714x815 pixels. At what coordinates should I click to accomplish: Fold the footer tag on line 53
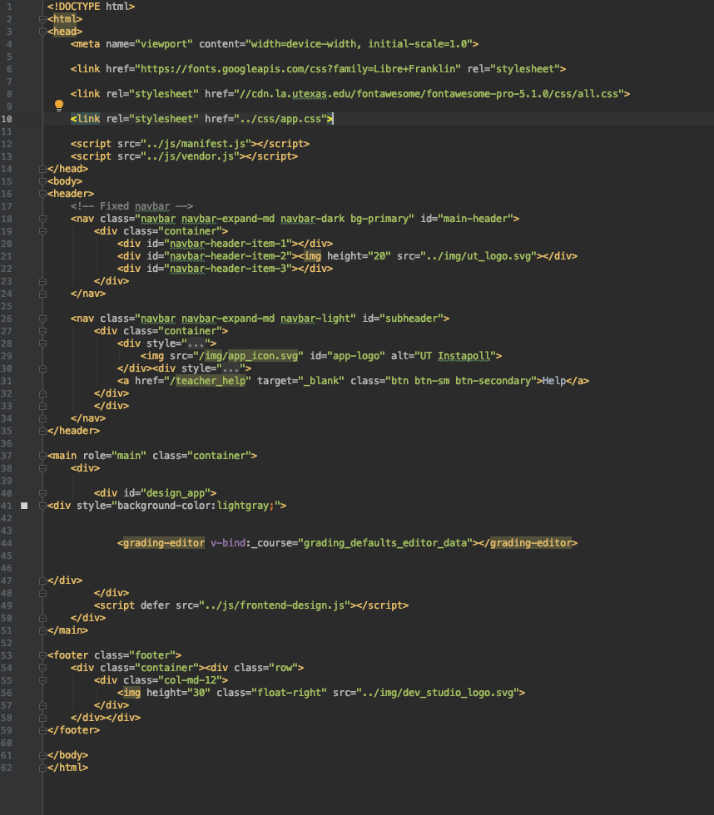[x=42, y=655]
